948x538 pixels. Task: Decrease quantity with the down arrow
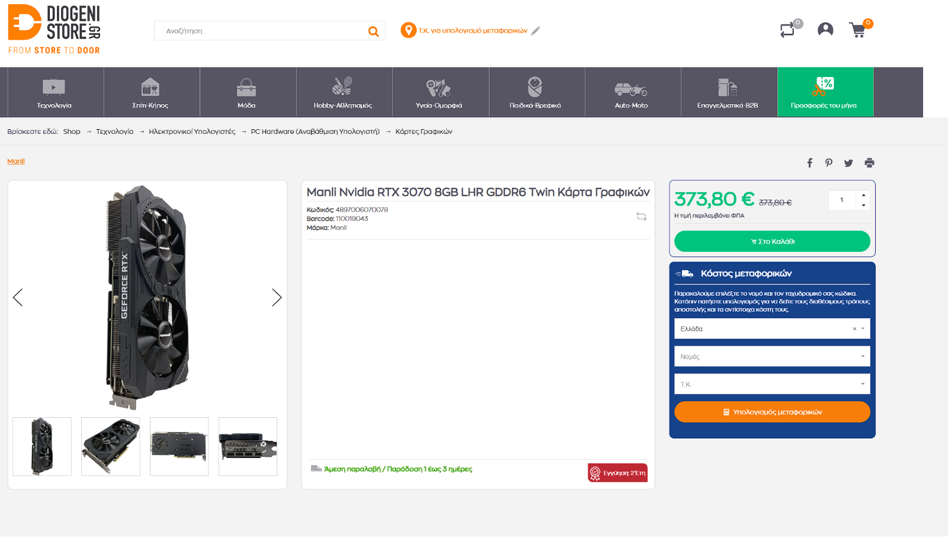click(864, 205)
